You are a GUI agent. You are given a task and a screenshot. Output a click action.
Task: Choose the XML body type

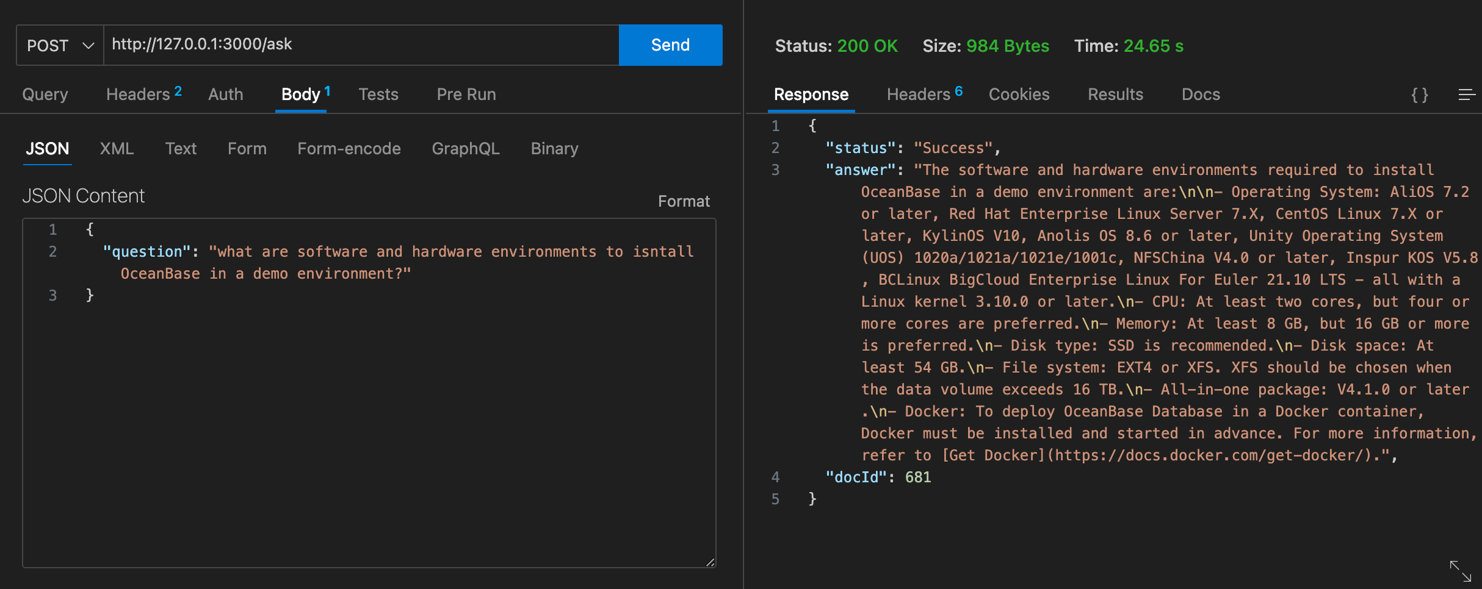coord(117,149)
